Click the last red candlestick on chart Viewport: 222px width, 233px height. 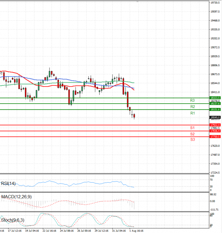pos(134,116)
